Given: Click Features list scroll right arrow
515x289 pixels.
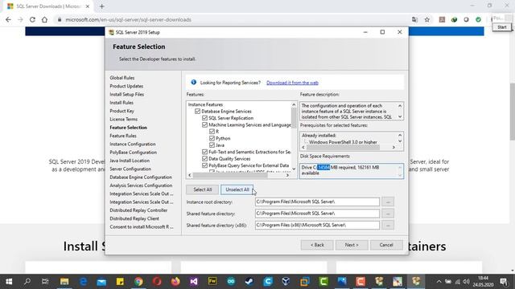Looking at the screenshot, I should [287, 175].
